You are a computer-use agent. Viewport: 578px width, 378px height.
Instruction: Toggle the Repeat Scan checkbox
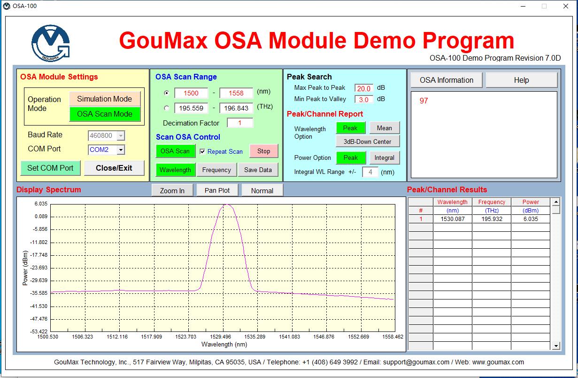click(202, 151)
